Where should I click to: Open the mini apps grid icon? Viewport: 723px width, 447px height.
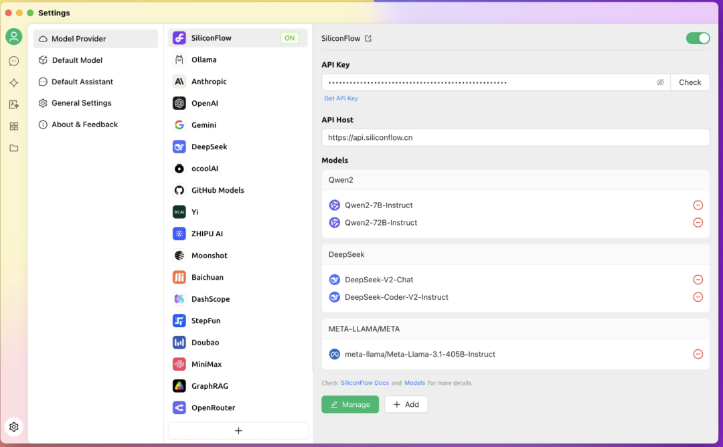(14, 126)
